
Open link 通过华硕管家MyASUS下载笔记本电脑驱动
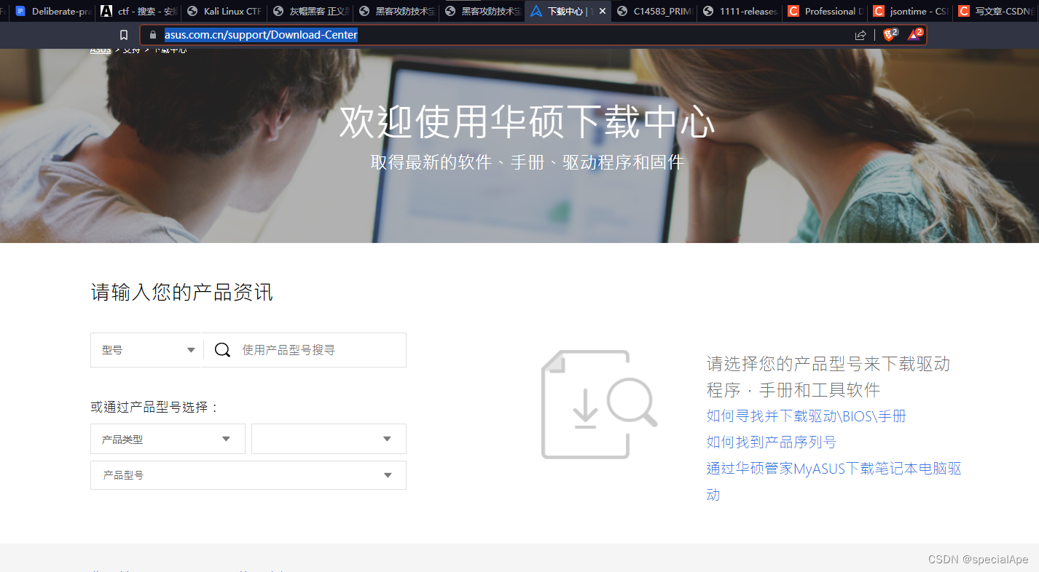tap(834, 481)
